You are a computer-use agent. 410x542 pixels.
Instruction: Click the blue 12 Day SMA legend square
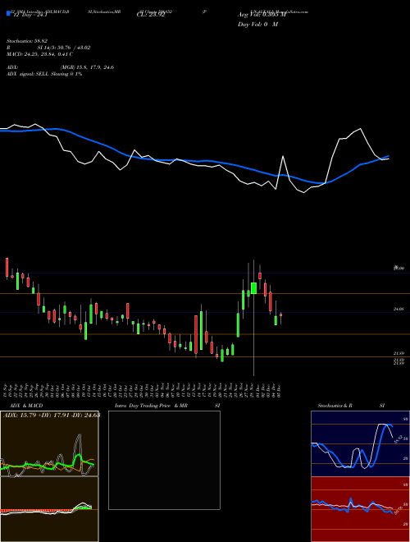coord(8,13)
